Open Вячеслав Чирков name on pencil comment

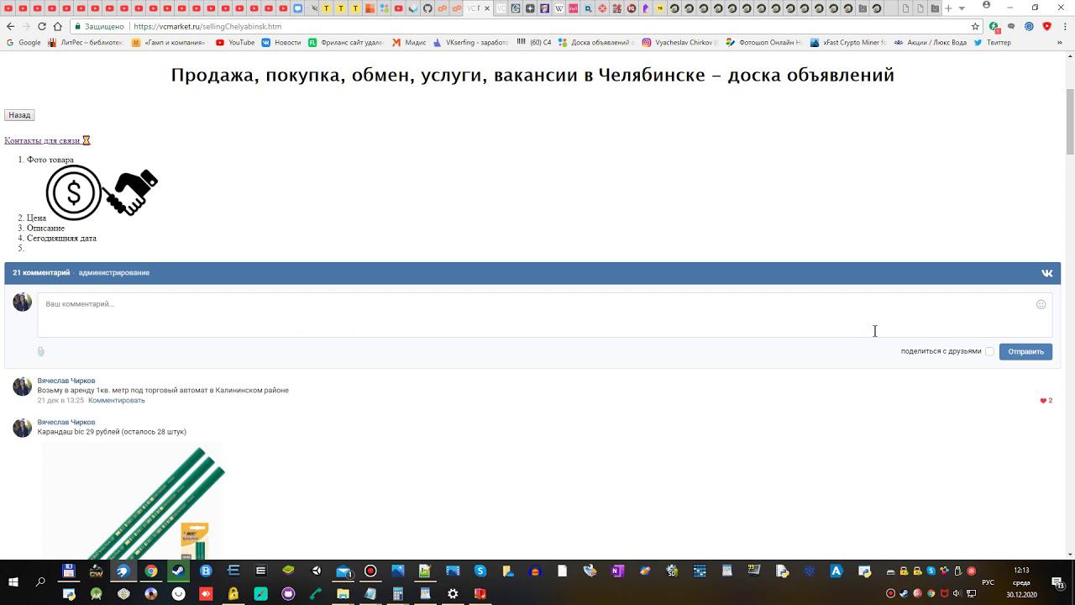pyautogui.click(x=66, y=422)
